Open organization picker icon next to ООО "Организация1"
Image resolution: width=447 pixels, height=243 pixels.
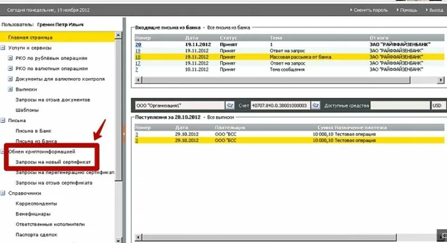(x=230, y=105)
